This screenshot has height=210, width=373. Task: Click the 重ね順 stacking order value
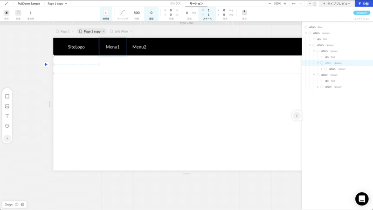(30, 13)
